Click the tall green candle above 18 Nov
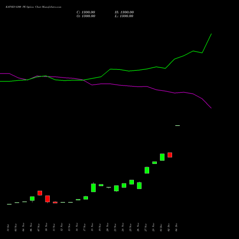239x239 pixels. coord(93,188)
